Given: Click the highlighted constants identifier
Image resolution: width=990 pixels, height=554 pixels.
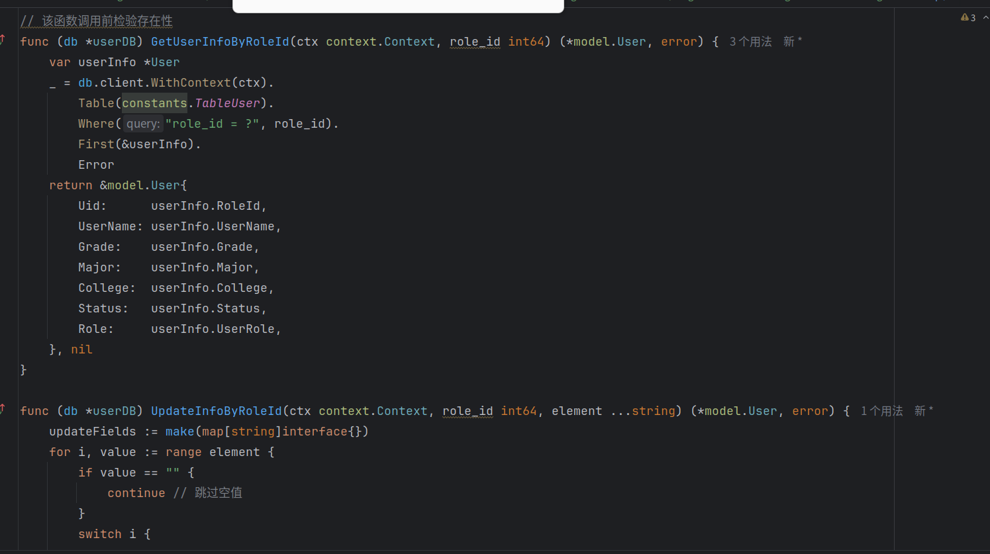Looking at the screenshot, I should point(154,103).
